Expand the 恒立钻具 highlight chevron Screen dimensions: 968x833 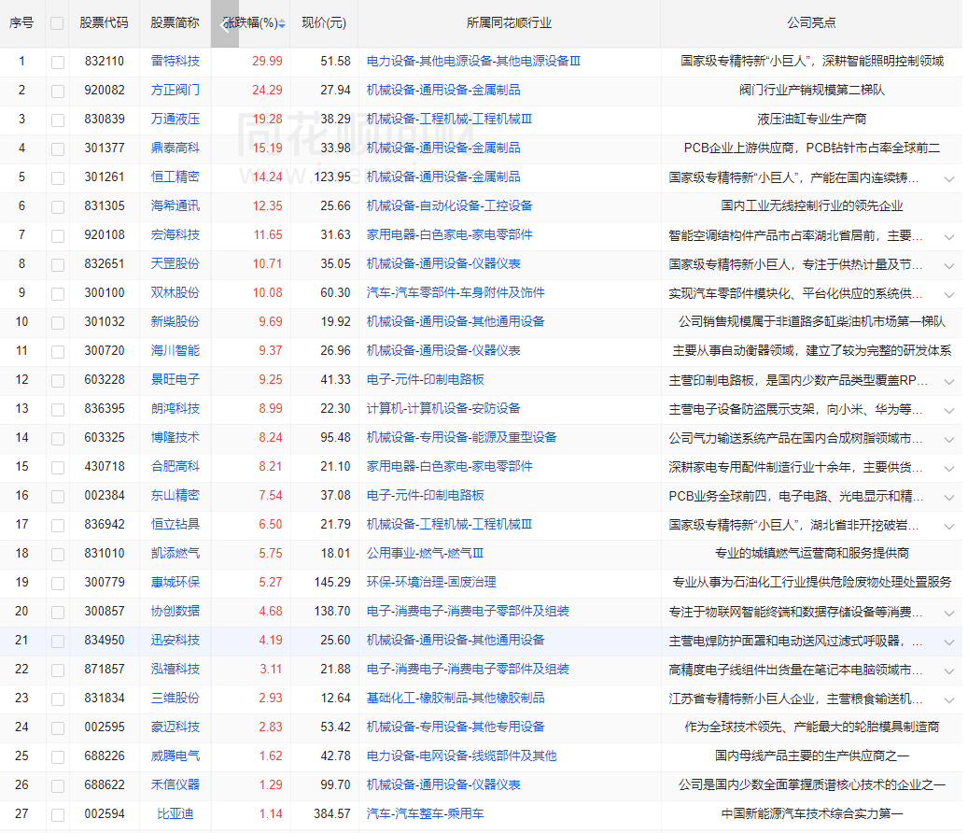coord(948,526)
